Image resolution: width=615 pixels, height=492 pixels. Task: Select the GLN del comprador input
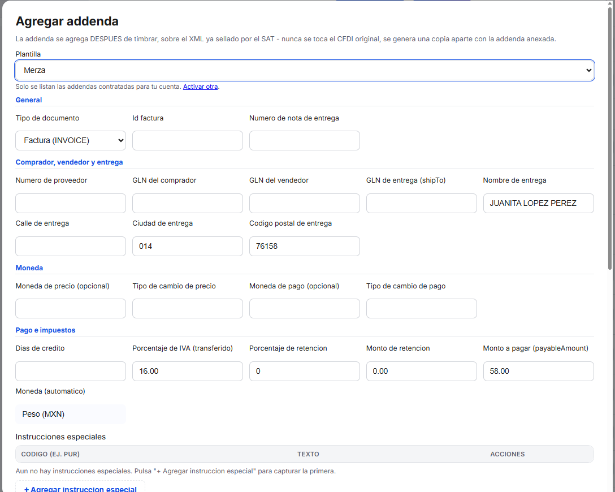click(188, 203)
